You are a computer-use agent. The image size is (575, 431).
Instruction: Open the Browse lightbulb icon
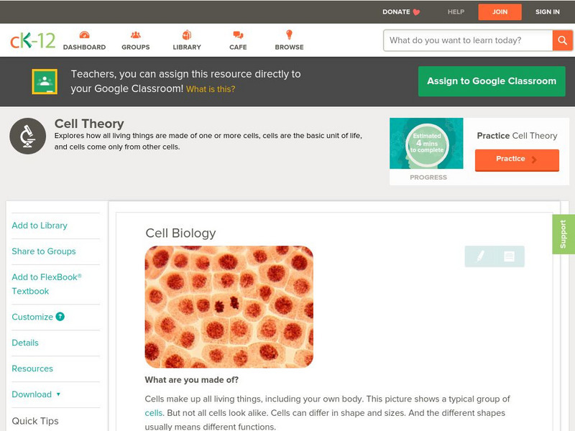point(289,36)
